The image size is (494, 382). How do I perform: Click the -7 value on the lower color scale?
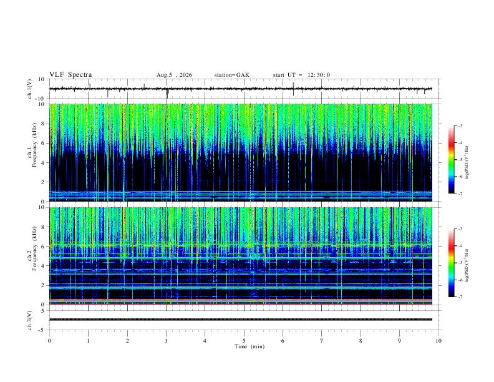[460, 296]
